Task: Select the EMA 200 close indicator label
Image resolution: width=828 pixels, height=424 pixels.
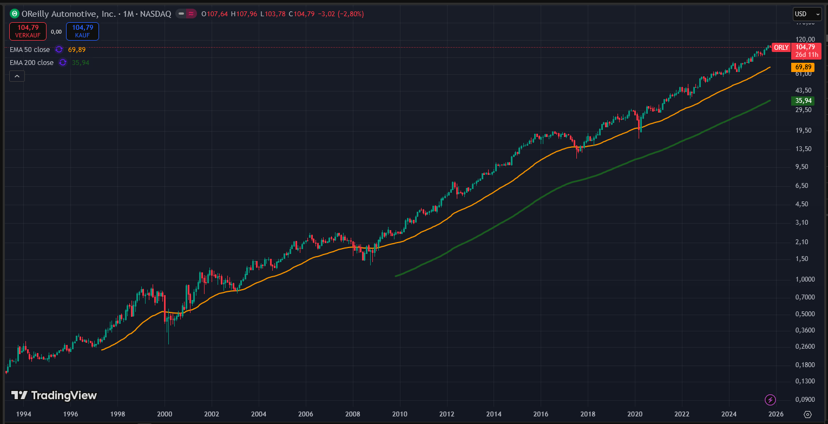Action: coord(31,63)
